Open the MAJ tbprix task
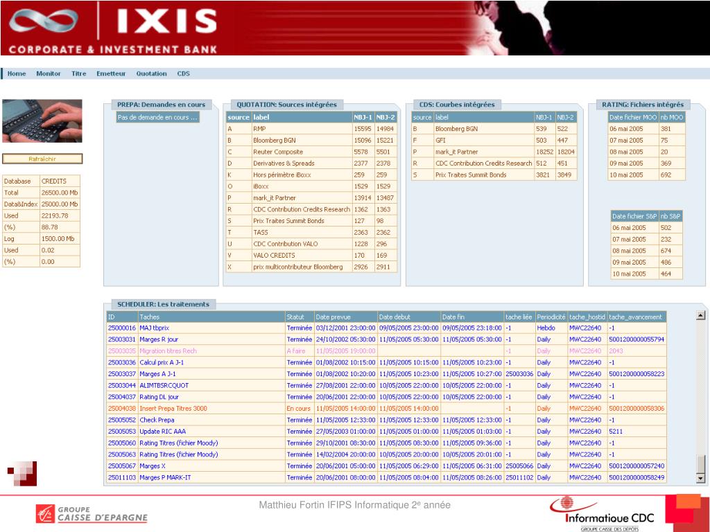The width and height of the screenshot is (710, 532). point(155,328)
